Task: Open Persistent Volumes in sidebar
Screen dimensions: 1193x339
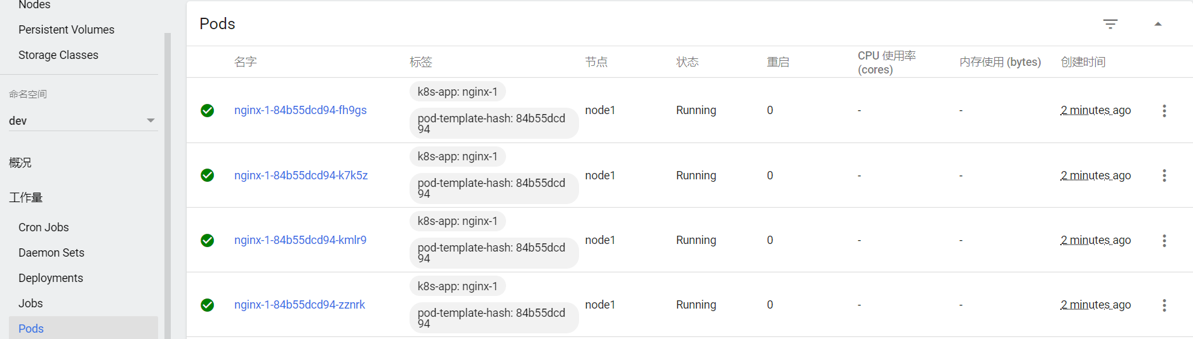Action: coord(67,30)
